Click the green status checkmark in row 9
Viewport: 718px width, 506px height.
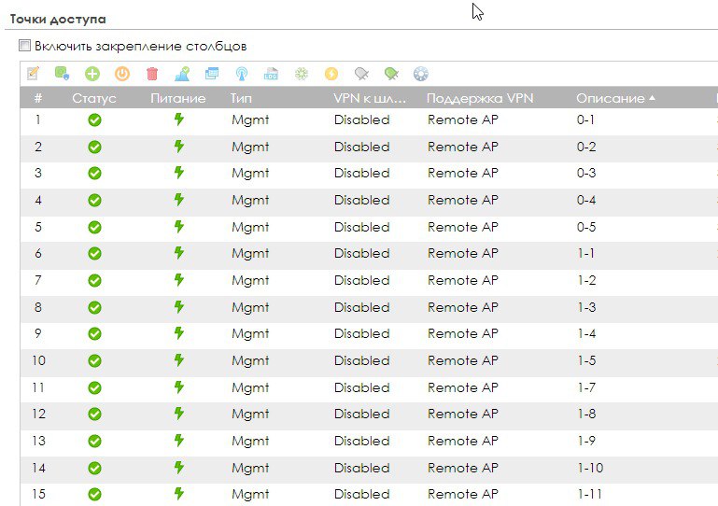click(95, 334)
